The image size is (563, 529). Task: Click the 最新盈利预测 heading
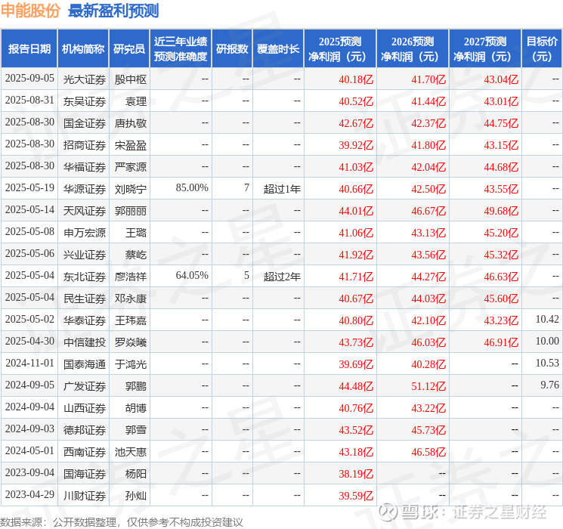coord(113,11)
